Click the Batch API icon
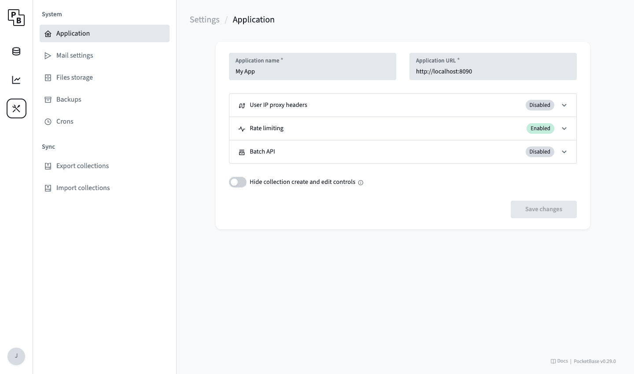634x374 pixels. coord(242,152)
